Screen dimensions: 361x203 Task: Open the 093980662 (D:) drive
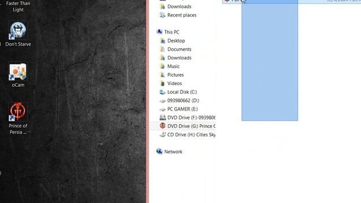coord(183,100)
